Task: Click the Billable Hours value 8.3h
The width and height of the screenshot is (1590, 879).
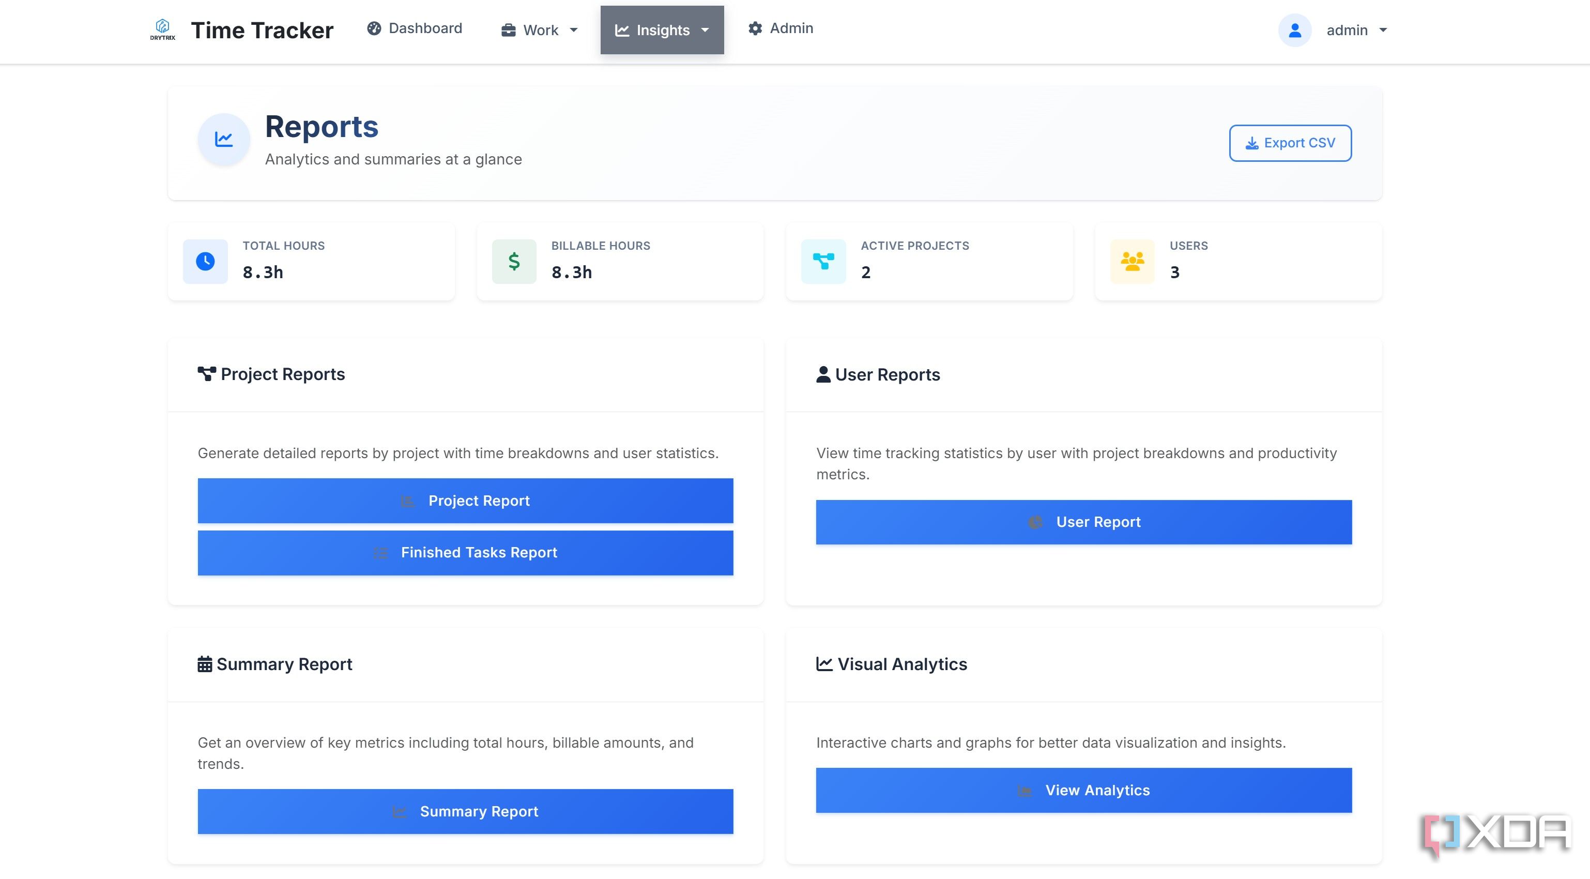Action: [572, 272]
